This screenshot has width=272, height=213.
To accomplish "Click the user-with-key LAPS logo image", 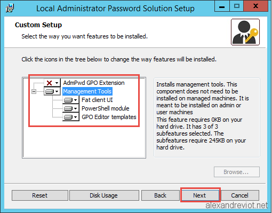I will 245,32.
